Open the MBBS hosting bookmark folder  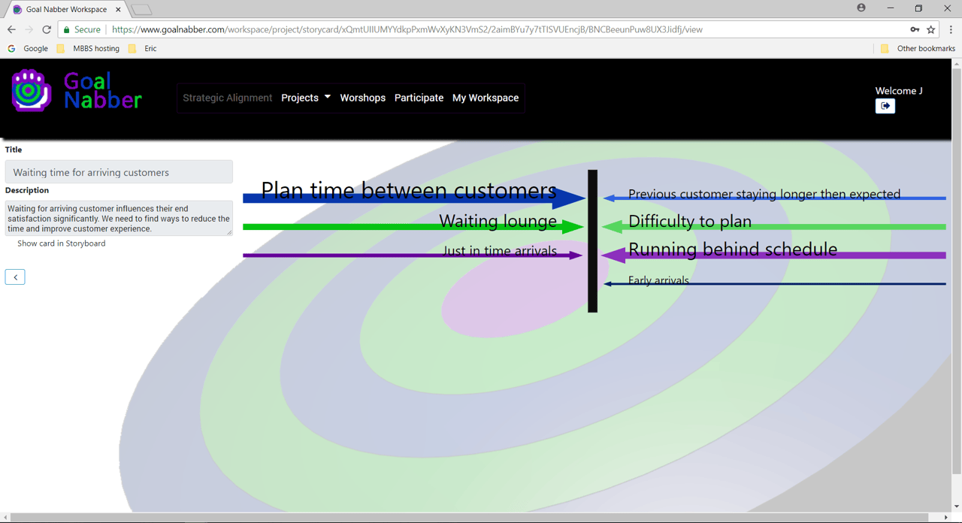coord(88,48)
